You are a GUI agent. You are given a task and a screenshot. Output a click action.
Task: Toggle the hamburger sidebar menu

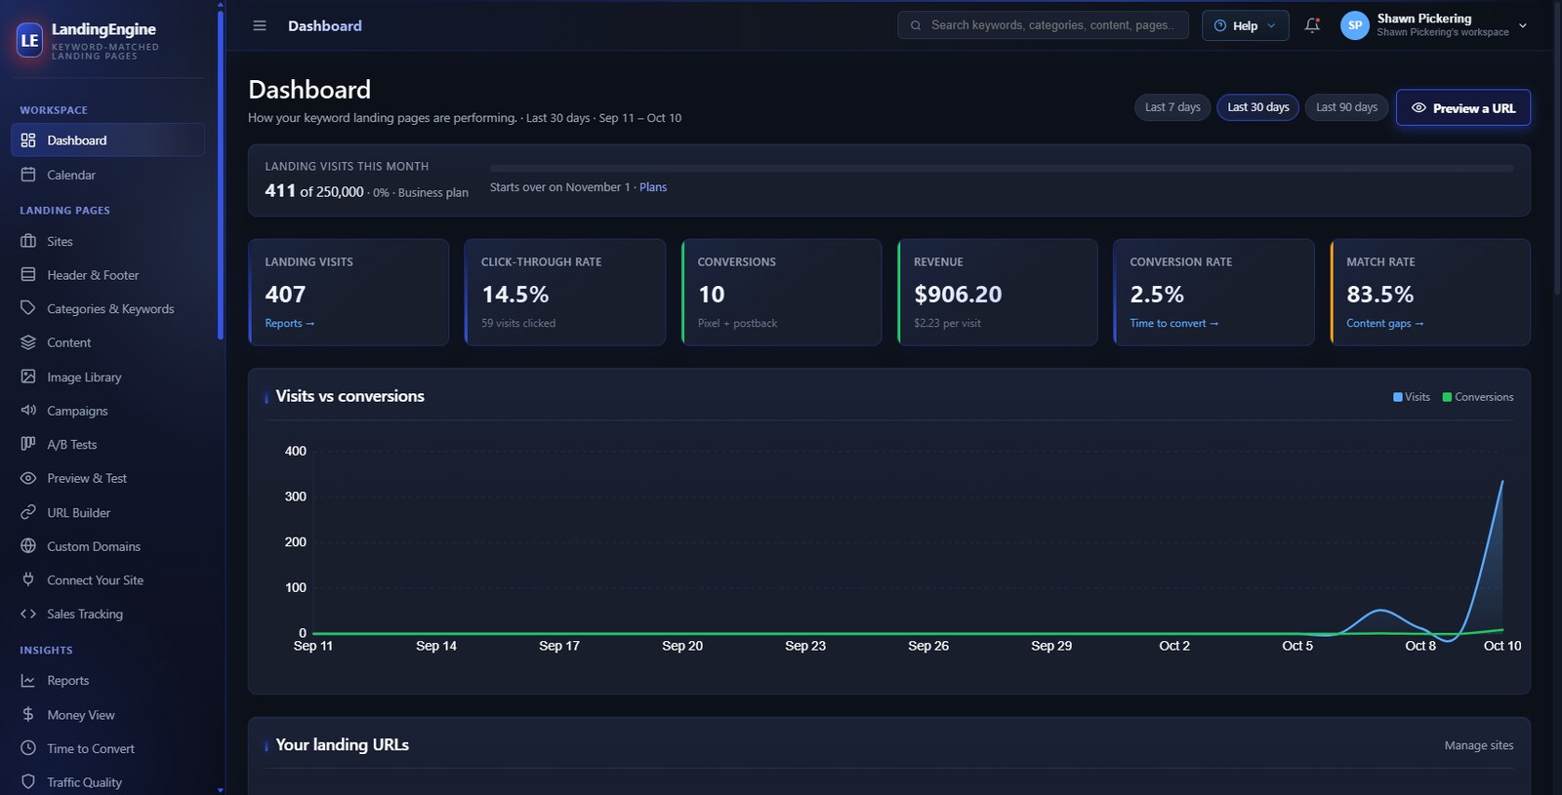coord(260,25)
